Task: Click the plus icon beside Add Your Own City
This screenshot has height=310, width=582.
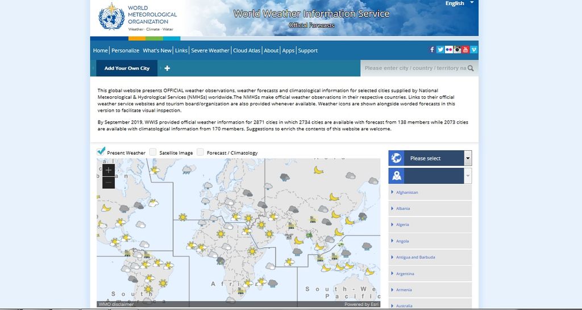Action: pyautogui.click(x=167, y=68)
